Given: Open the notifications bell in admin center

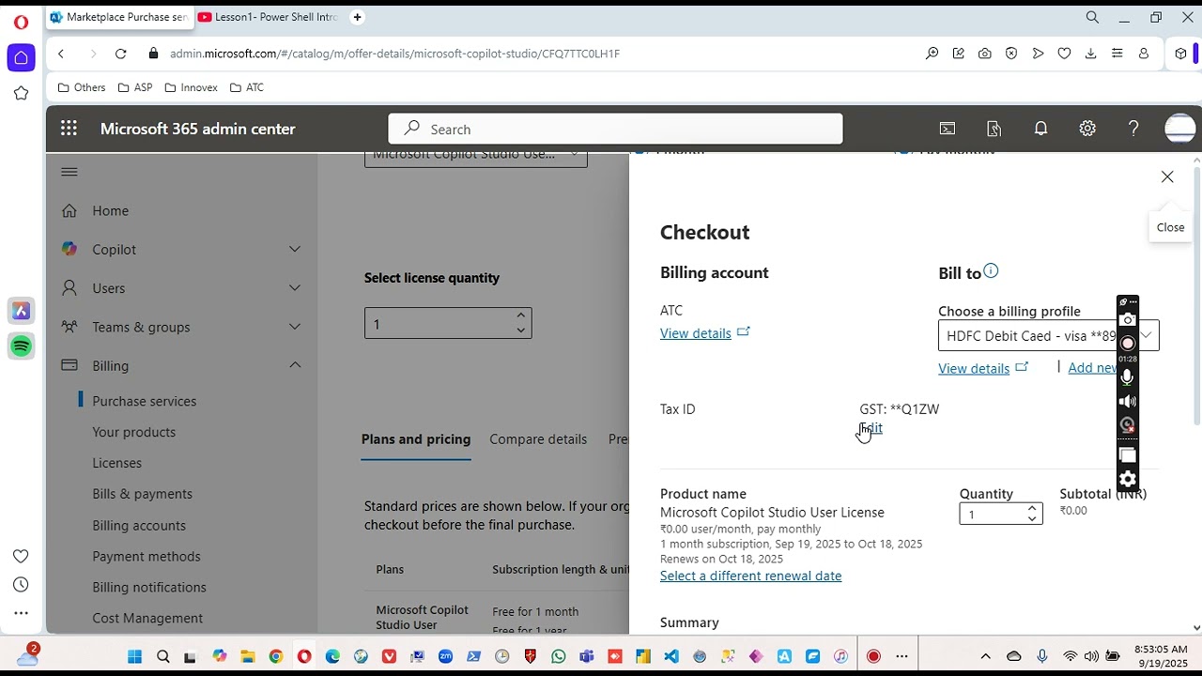Looking at the screenshot, I should [1040, 129].
